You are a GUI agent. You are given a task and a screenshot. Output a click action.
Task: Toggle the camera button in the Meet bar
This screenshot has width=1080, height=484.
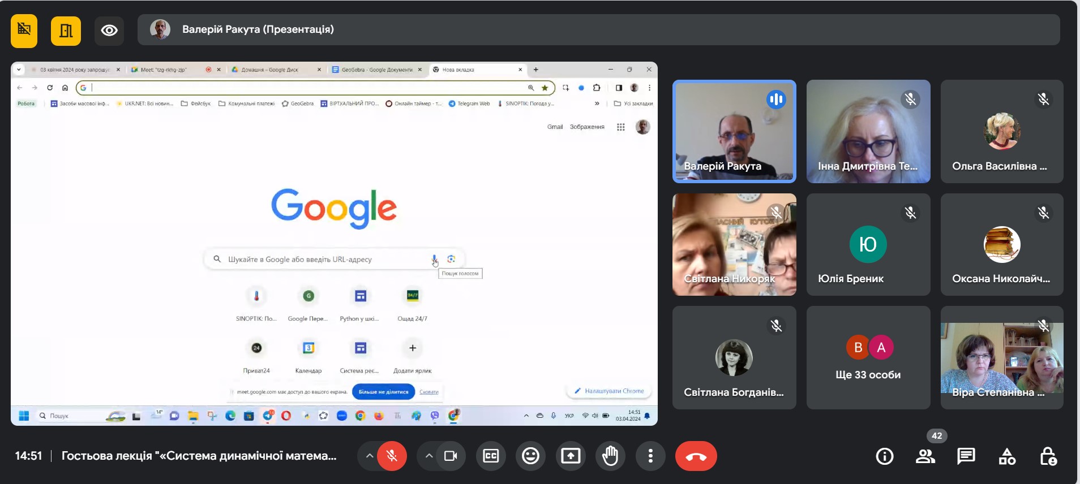pos(451,456)
